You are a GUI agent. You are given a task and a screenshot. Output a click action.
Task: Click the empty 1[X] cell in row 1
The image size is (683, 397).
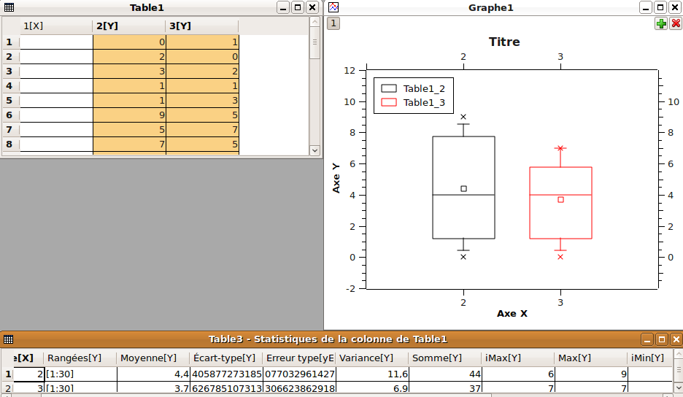(x=56, y=42)
